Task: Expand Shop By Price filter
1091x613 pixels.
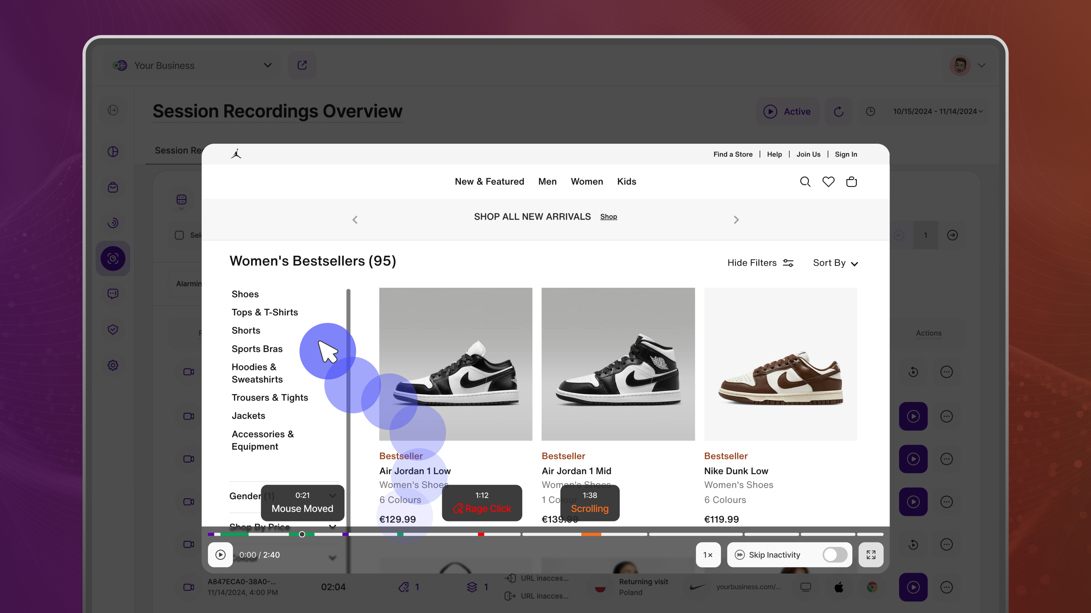Action: pyautogui.click(x=283, y=527)
